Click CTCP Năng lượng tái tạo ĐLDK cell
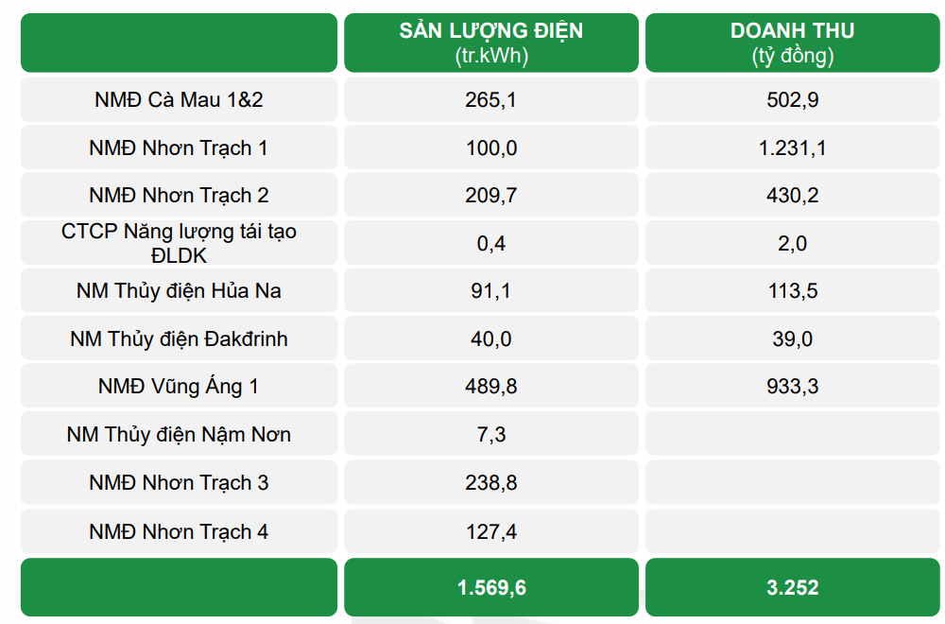The height and width of the screenshot is (624, 945). click(x=179, y=243)
